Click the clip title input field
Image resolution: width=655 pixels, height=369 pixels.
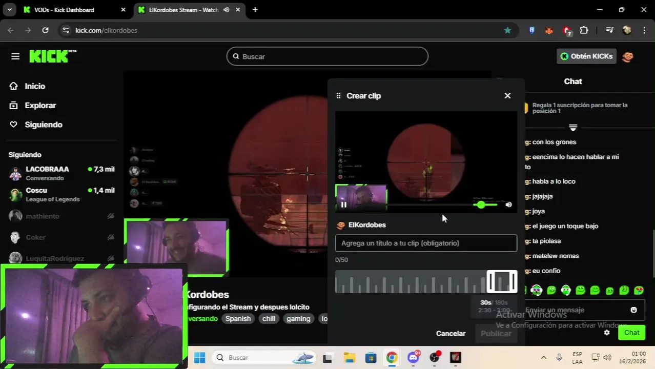426,243
